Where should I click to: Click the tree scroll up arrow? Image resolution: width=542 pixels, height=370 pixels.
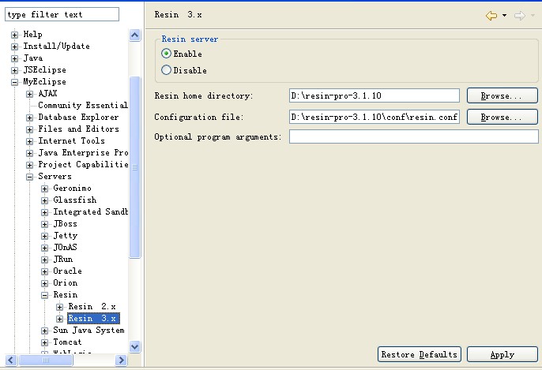pyautogui.click(x=135, y=35)
